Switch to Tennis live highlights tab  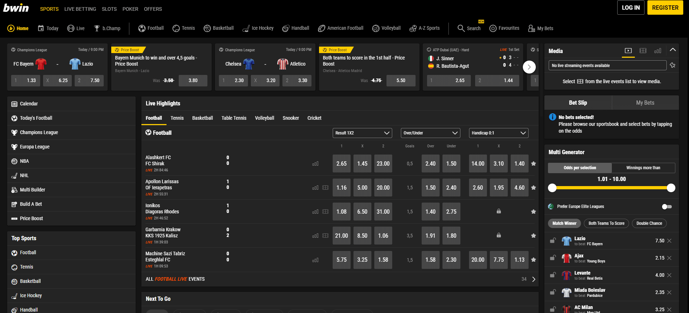177,118
